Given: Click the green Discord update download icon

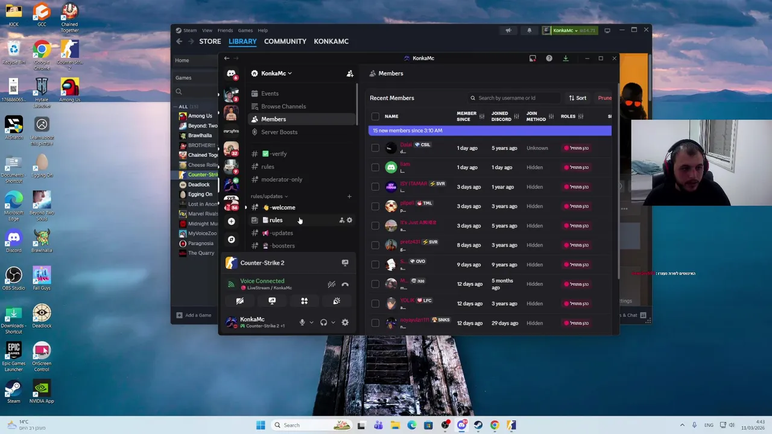Looking at the screenshot, I should pos(566,58).
